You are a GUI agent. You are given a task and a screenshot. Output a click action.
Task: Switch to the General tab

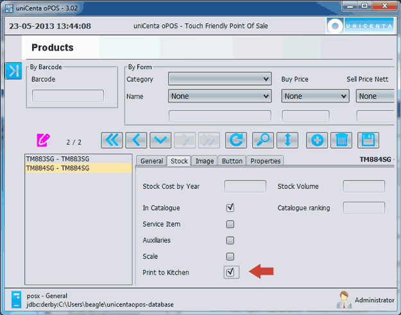[x=151, y=161]
